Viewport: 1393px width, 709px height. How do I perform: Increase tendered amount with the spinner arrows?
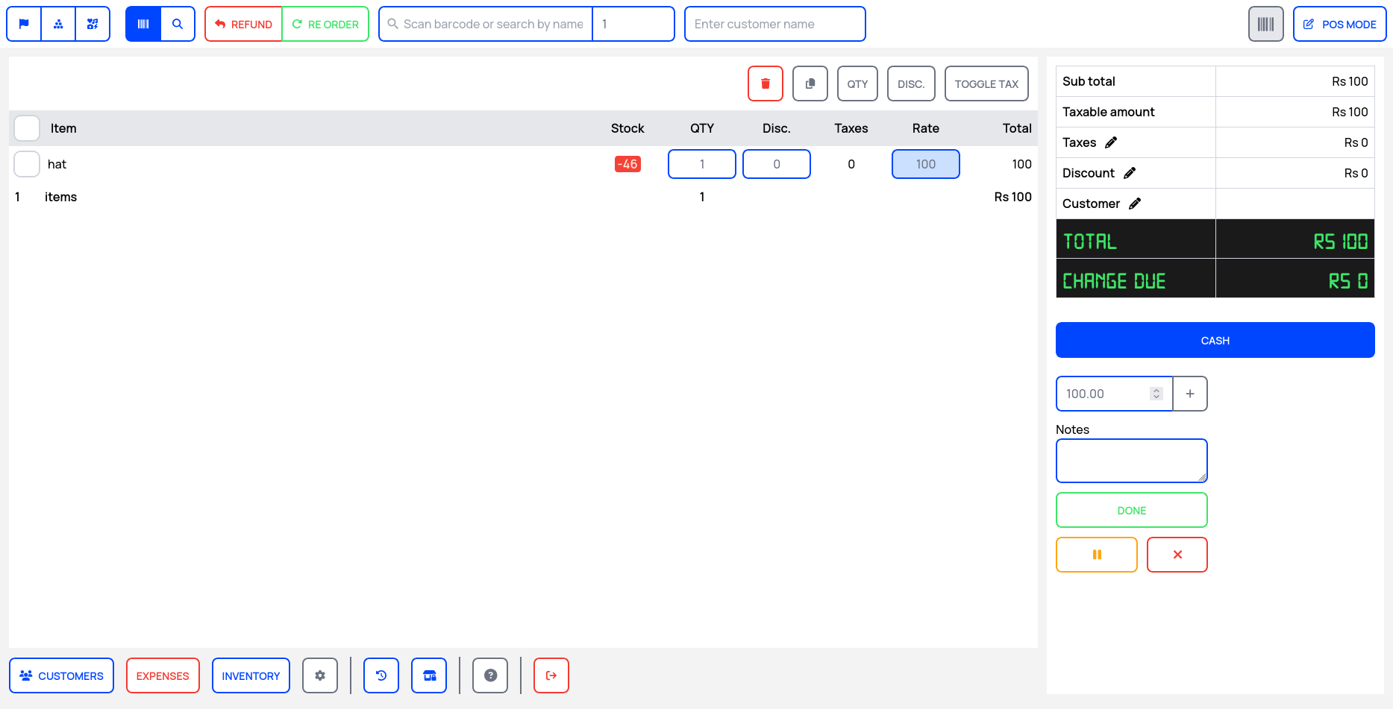pos(1156,394)
